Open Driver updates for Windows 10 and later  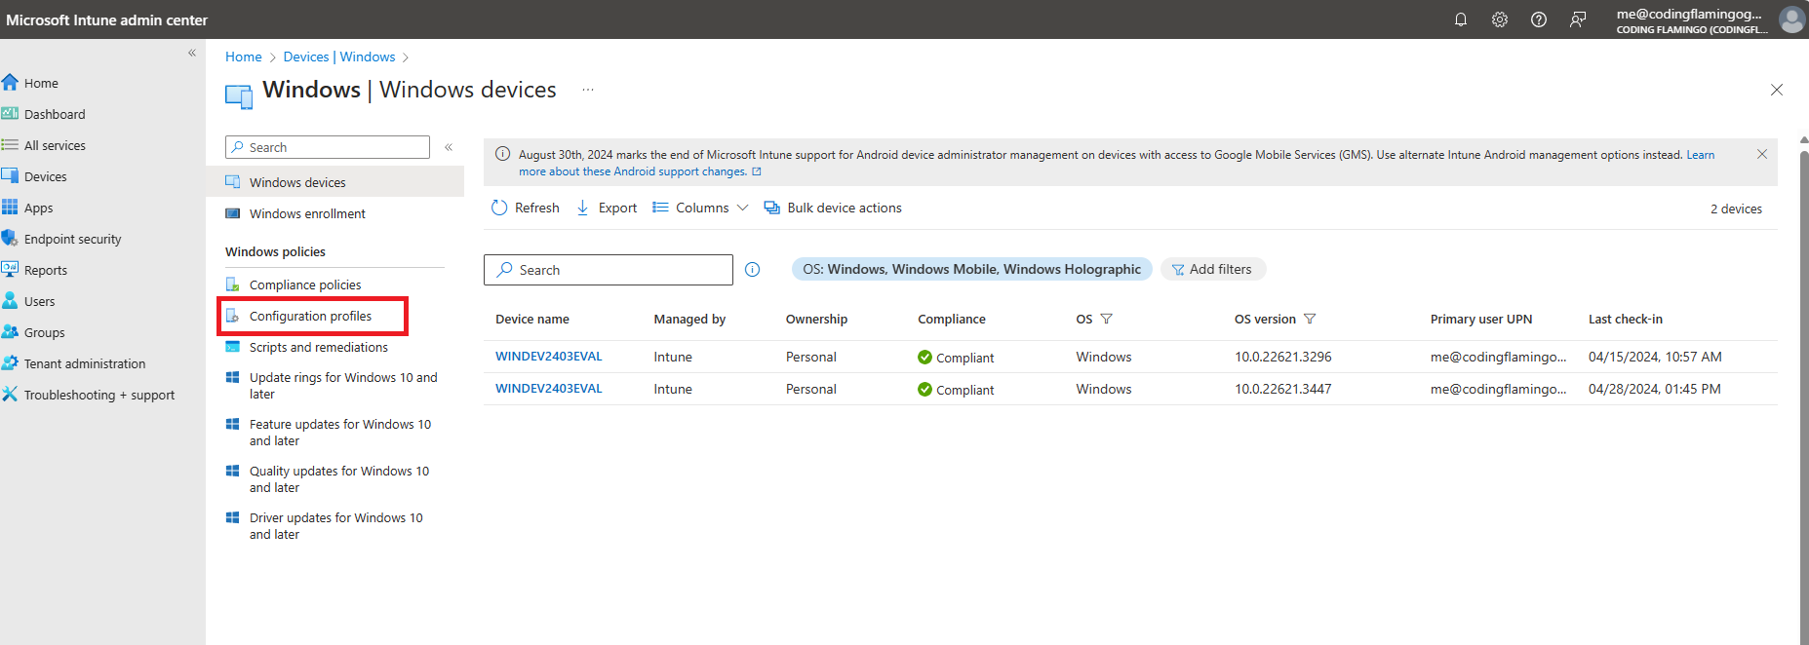tap(335, 526)
